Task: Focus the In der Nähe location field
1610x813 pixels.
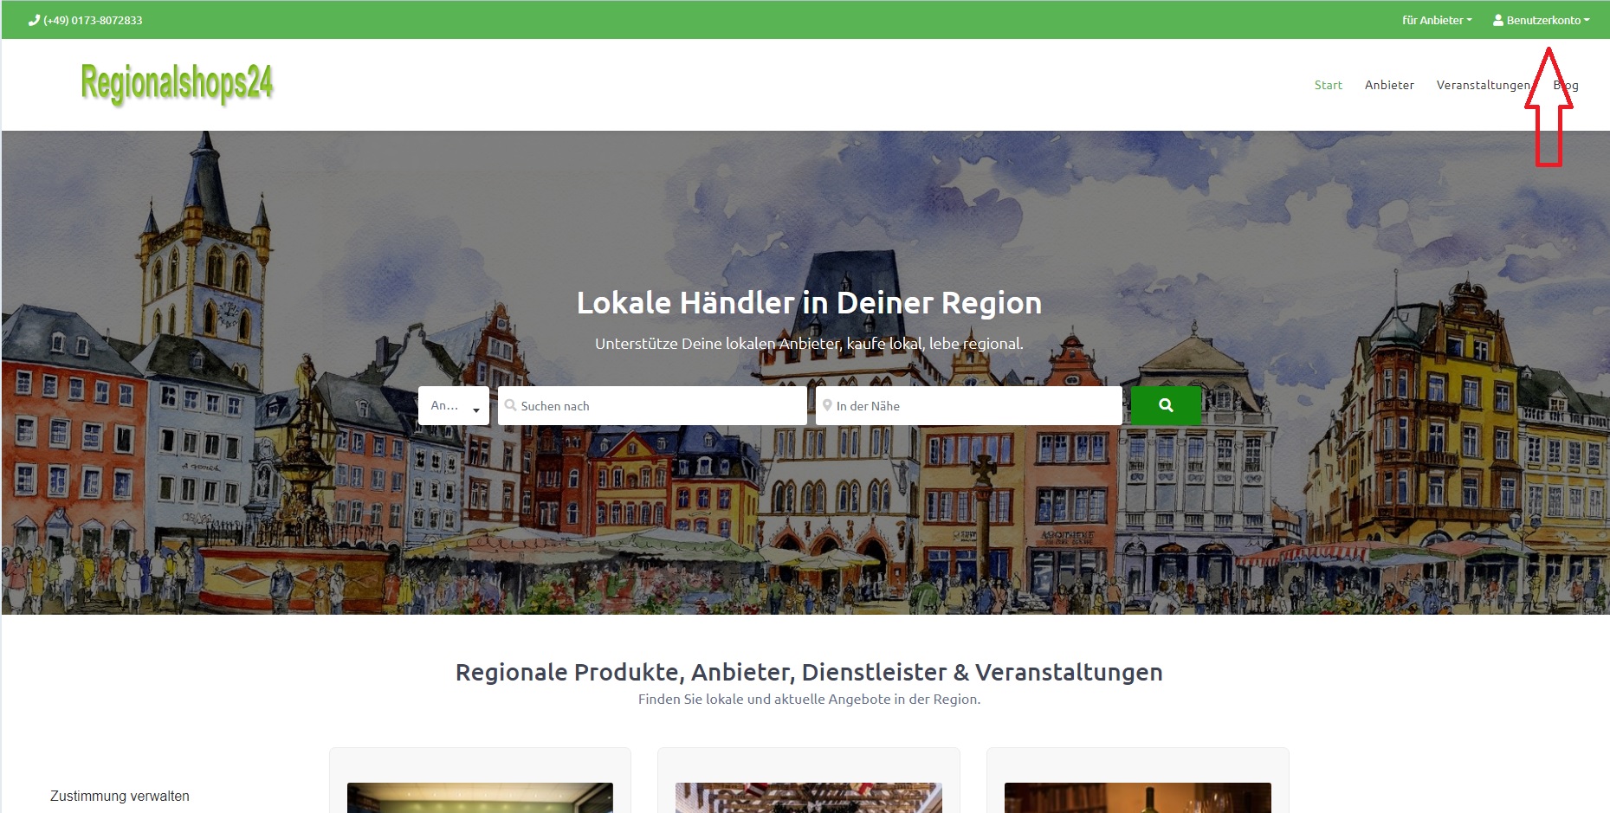Action: tap(969, 405)
